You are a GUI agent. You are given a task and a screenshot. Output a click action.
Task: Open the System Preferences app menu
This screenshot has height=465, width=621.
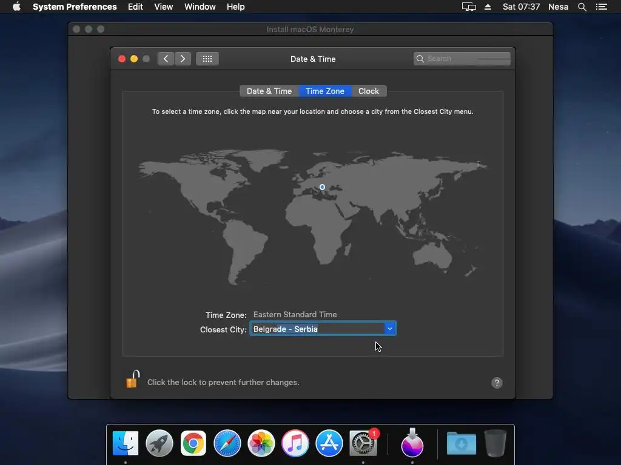coord(75,7)
